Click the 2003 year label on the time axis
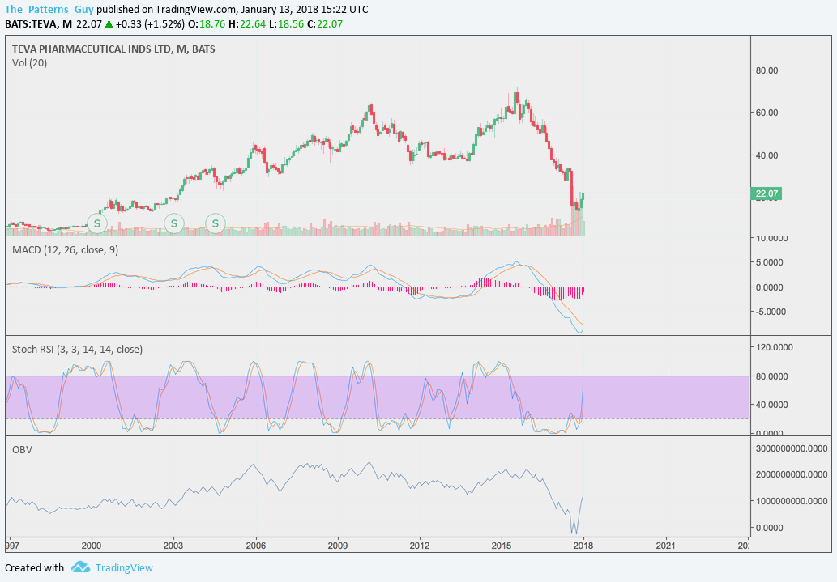 coord(173,546)
